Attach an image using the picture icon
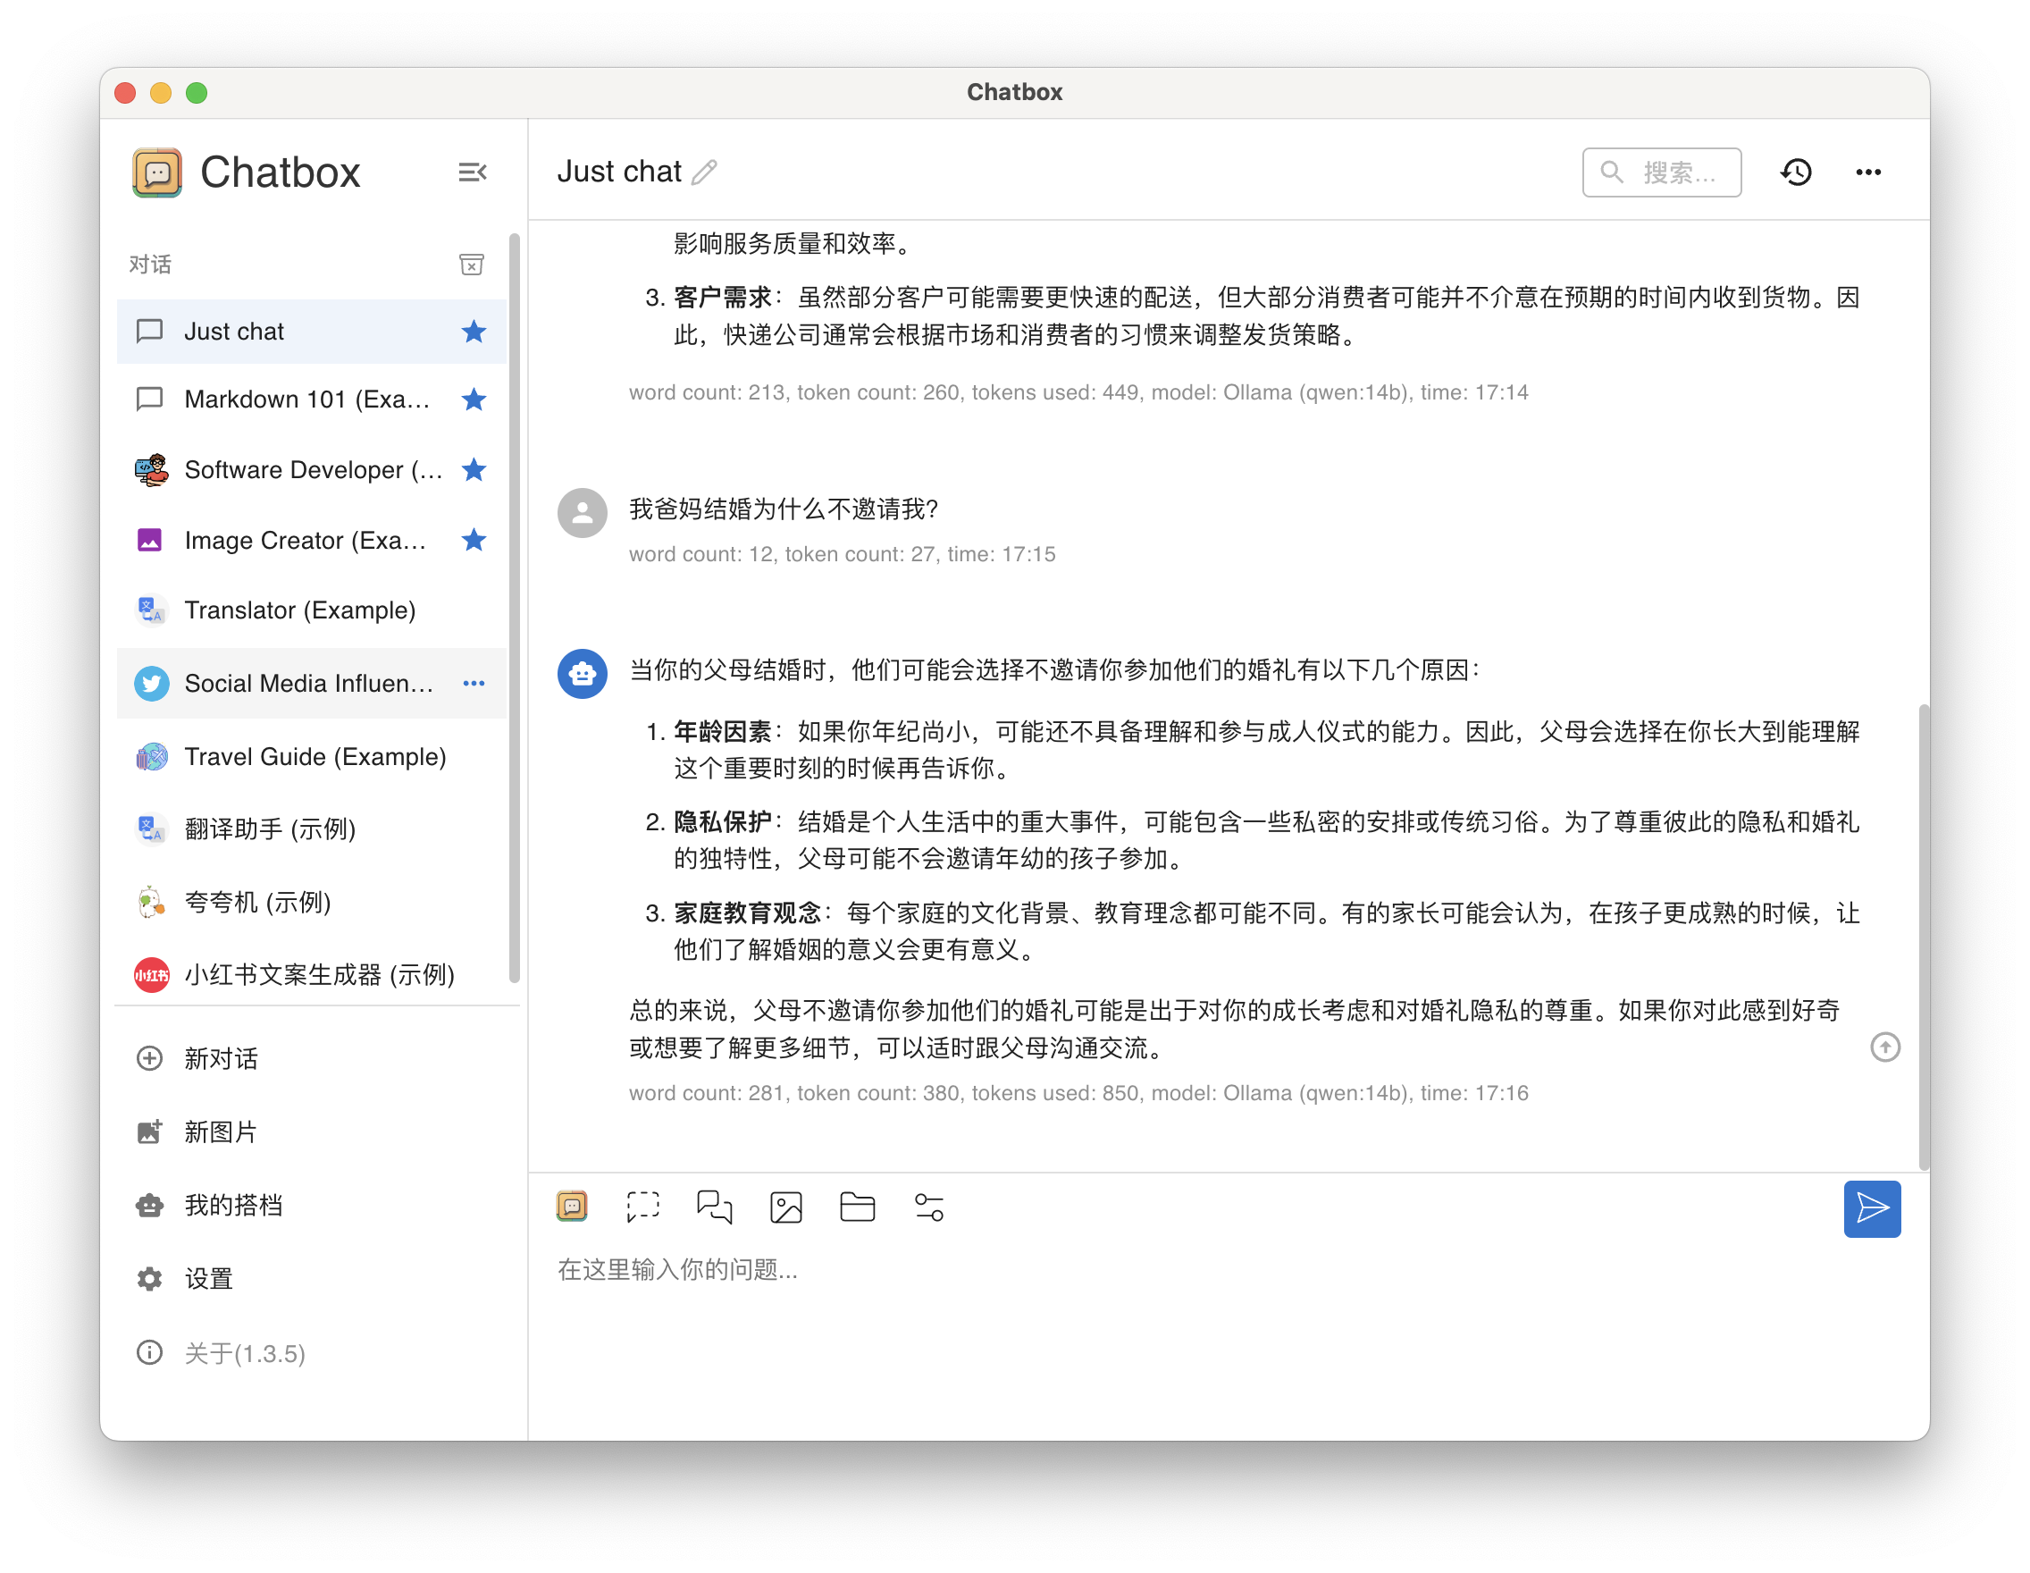 tap(785, 1207)
